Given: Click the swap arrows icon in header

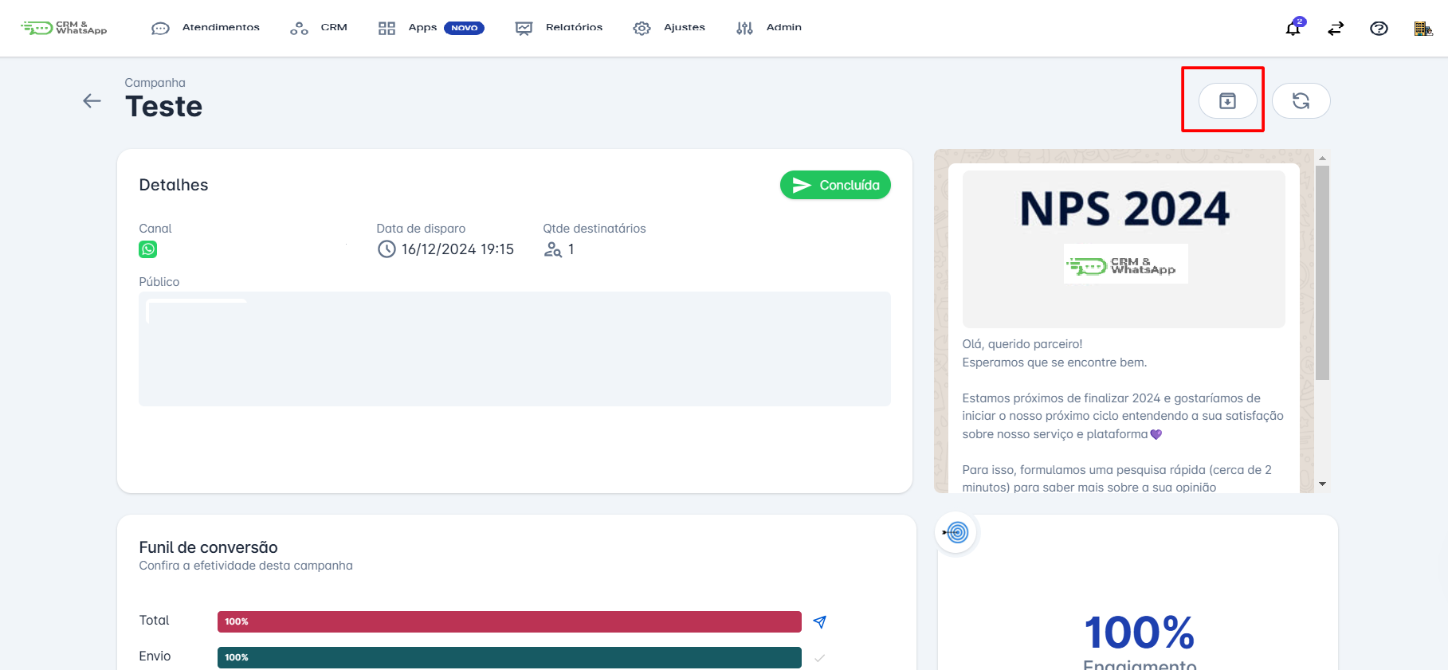Looking at the screenshot, I should (x=1336, y=29).
